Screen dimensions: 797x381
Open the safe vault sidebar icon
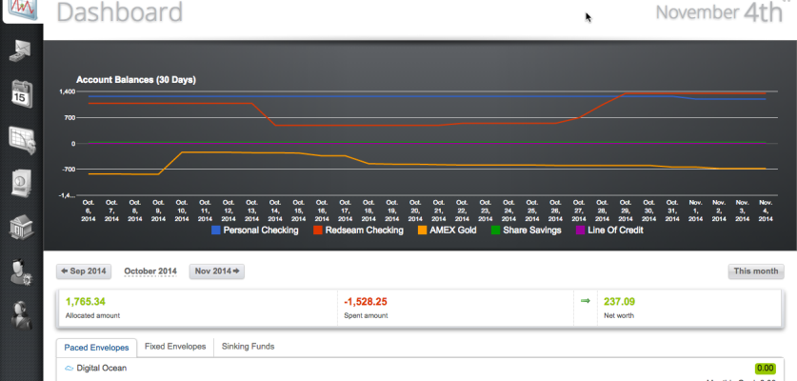point(22,183)
